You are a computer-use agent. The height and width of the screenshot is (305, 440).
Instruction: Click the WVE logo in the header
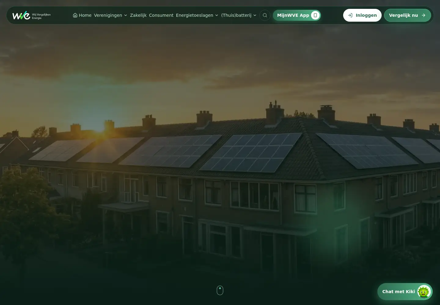(31, 15)
